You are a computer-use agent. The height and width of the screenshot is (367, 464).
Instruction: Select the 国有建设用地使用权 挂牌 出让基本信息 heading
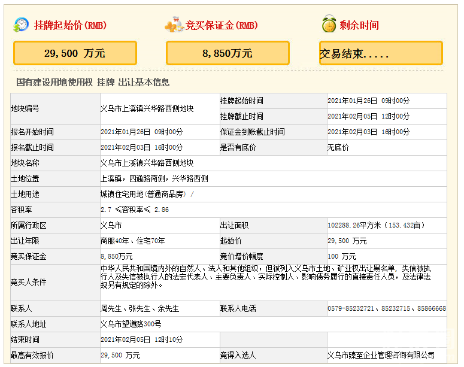pyautogui.click(x=93, y=83)
